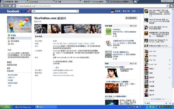This screenshot has height=109, width=174.
Task: Click the profile avatar in Facebook header
Action: pyautogui.click(x=113, y=11)
